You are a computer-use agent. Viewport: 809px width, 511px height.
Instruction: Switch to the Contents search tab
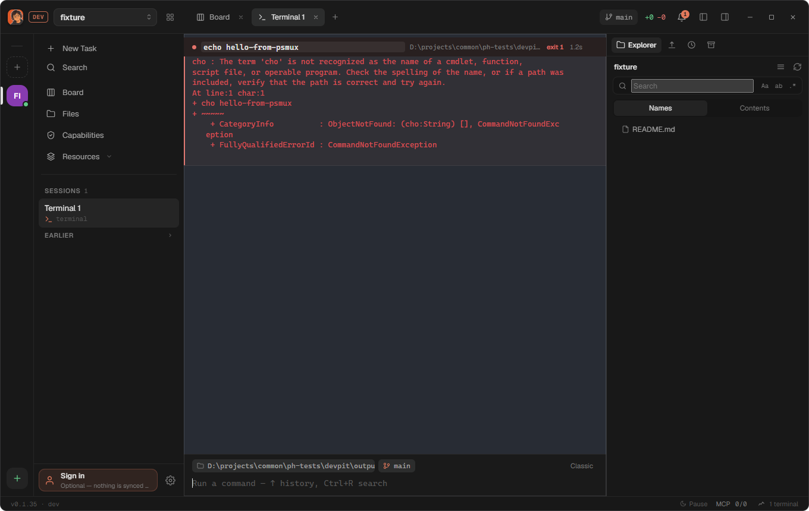(754, 108)
